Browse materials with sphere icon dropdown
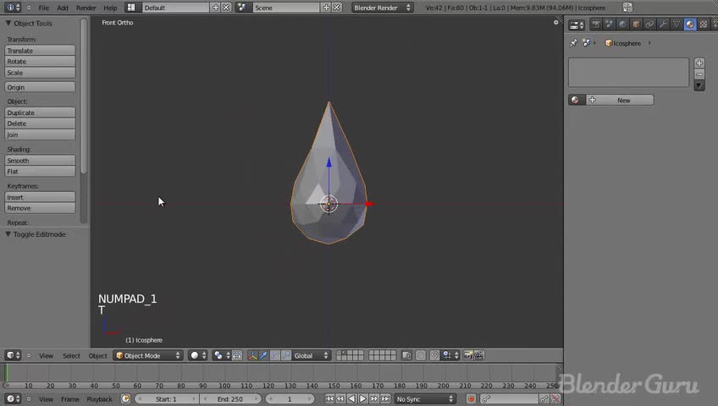Viewport: 718px width, 406px height. (577, 100)
